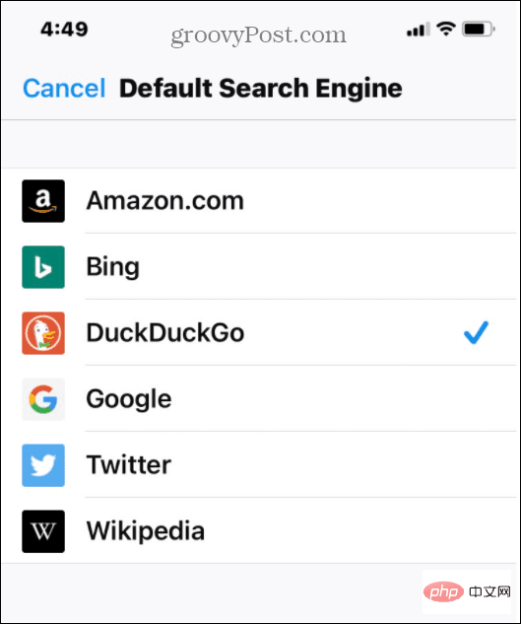Tap the Bing logo icon
This screenshot has height=624, width=521.
point(43,267)
